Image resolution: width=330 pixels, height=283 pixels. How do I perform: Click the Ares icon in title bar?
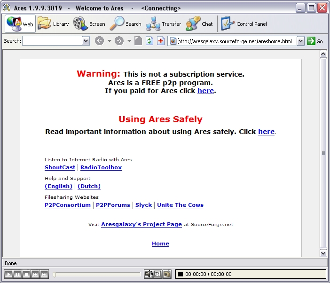[x=7, y=8]
